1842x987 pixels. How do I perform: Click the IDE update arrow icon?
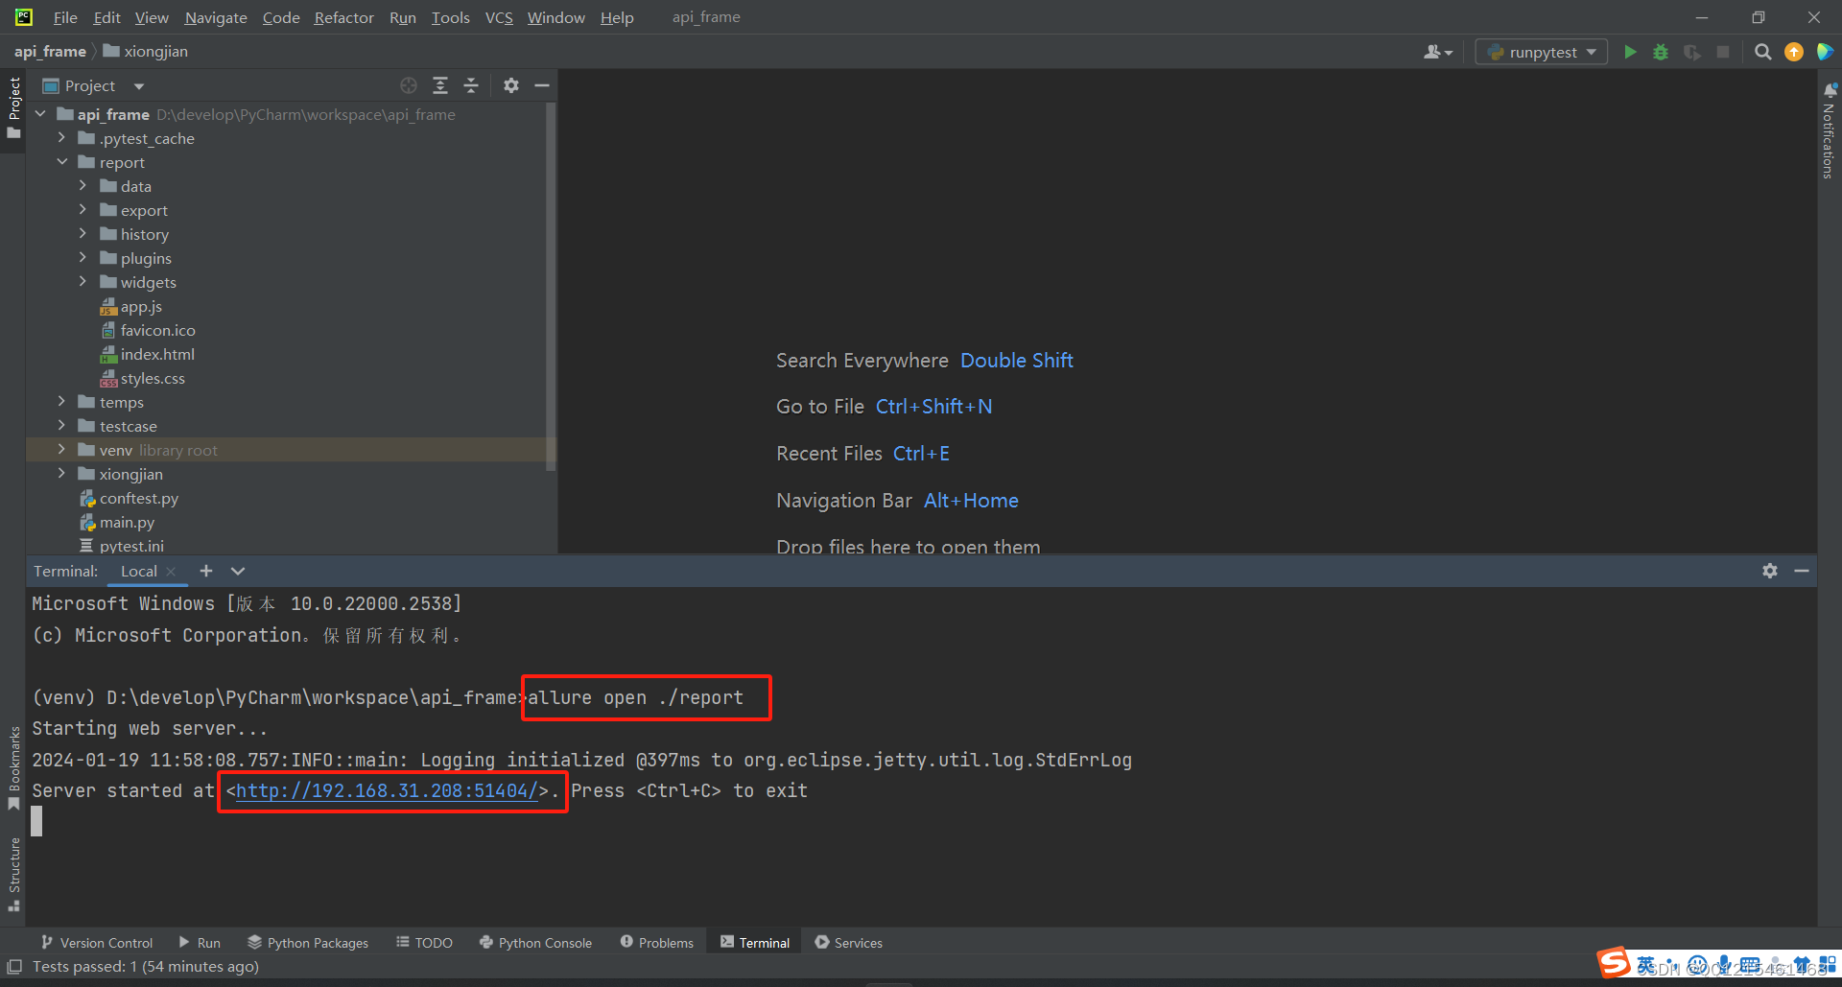(x=1794, y=52)
